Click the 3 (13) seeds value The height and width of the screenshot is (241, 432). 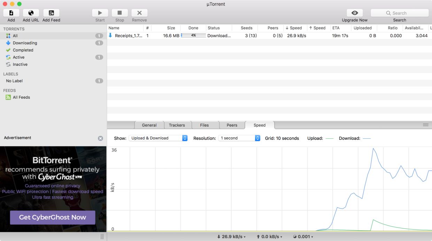[x=251, y=35]
